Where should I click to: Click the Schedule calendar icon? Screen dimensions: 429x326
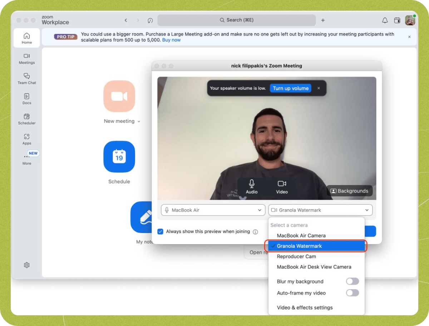[119, 157]
